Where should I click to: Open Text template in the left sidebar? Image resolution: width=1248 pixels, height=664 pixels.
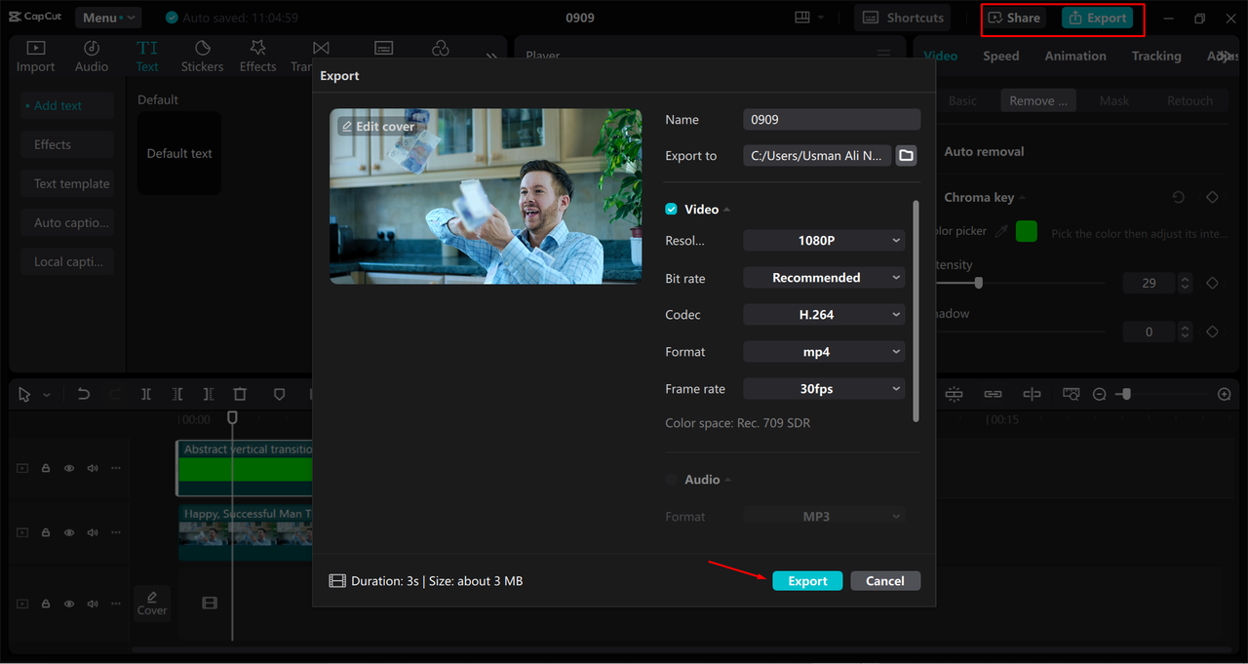(67, 183)
